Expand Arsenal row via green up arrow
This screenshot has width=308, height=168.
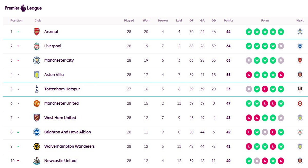point(18,32)
